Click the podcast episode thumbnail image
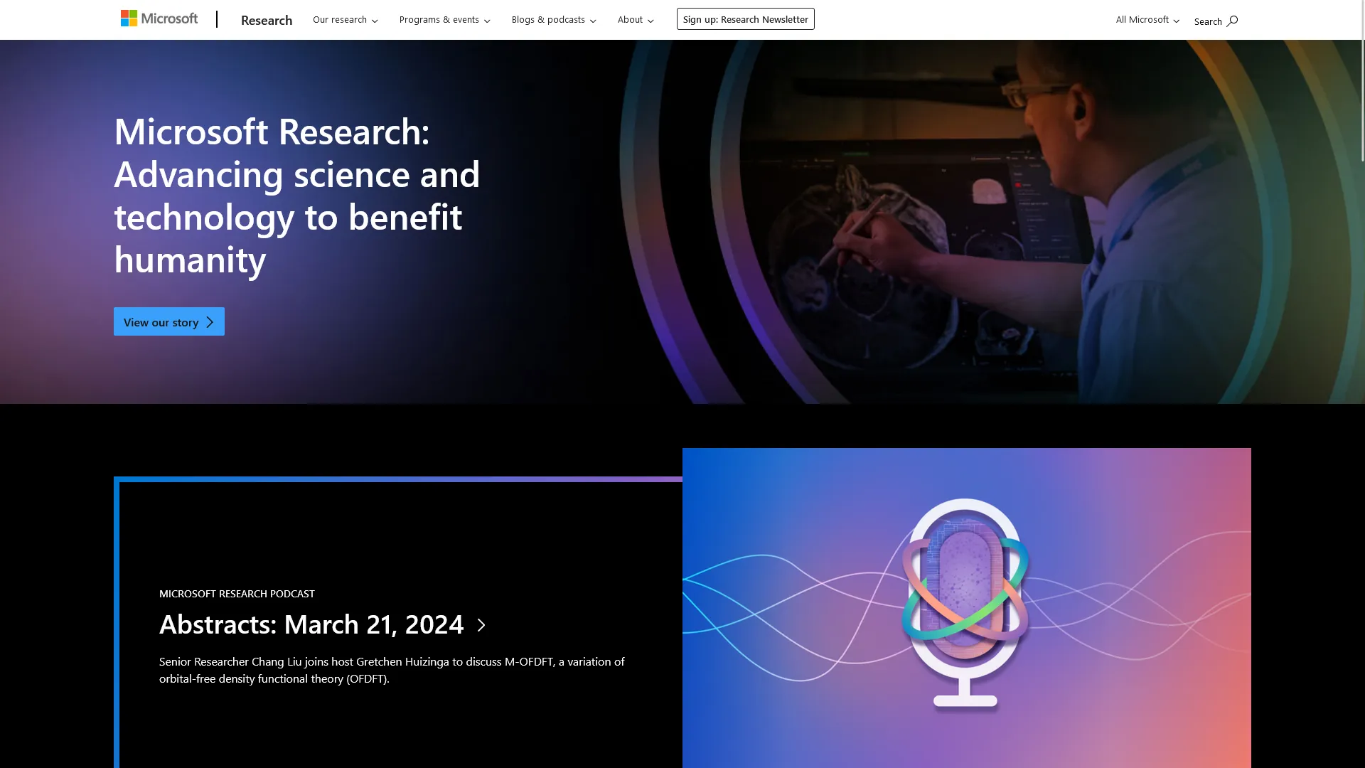Viewport: 1365px width, 768px height. 965,608
